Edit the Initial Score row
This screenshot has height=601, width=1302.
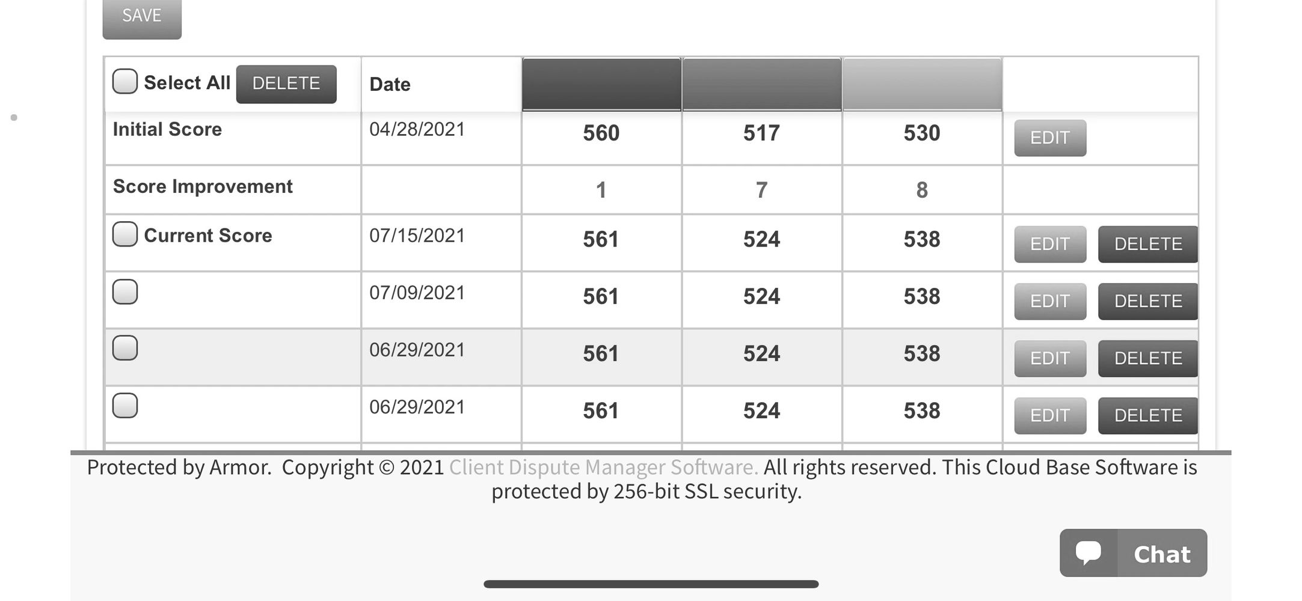click(1050, 138)
